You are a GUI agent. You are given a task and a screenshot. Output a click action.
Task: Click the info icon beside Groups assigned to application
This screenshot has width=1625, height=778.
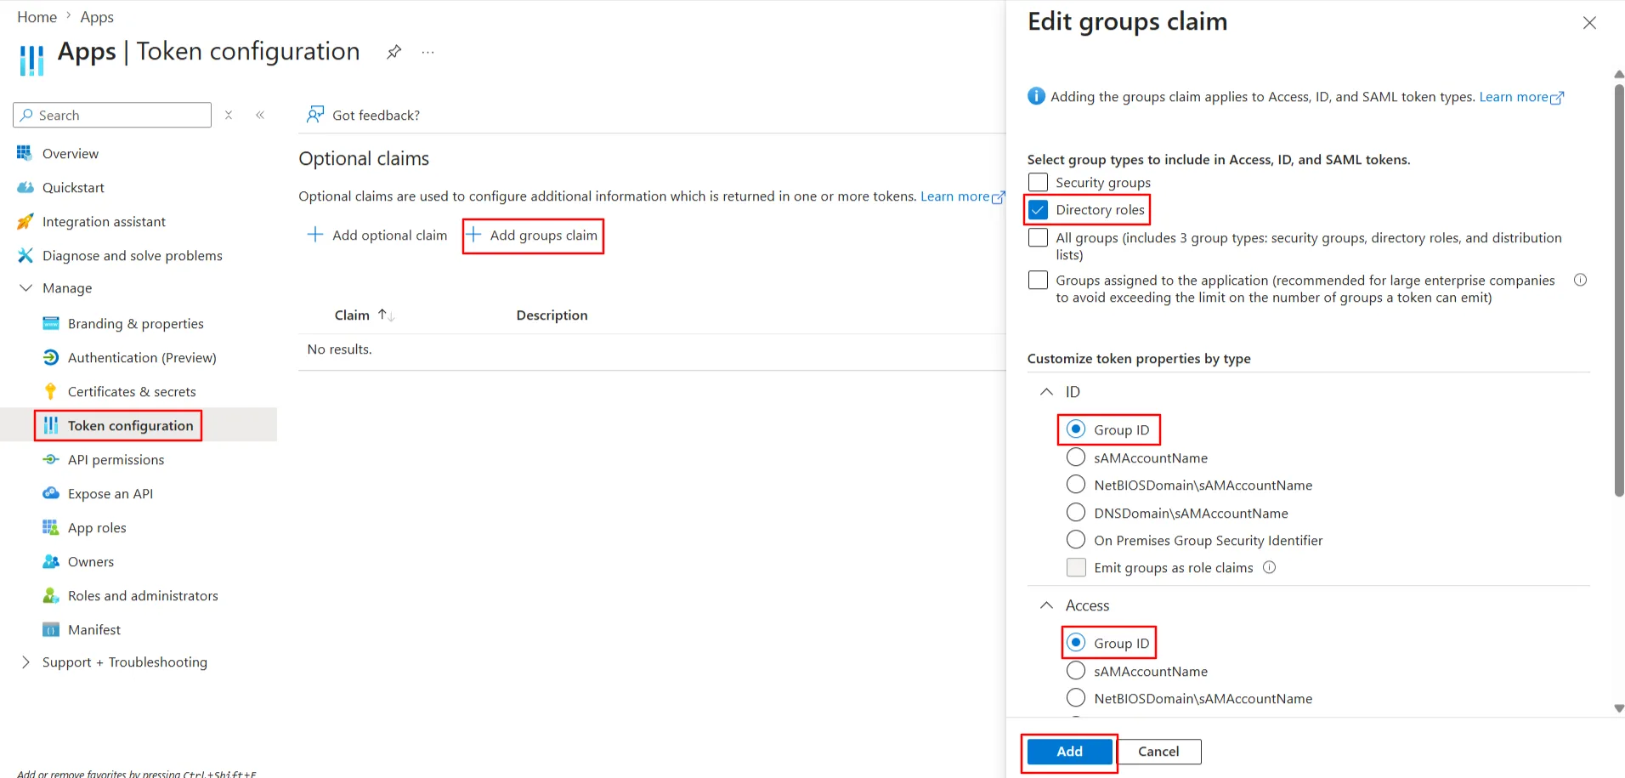(x=1580, y=280)
